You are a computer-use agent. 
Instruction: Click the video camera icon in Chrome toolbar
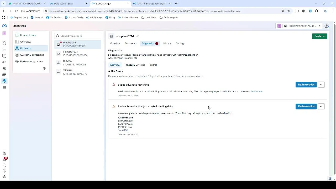coord(297,11)
